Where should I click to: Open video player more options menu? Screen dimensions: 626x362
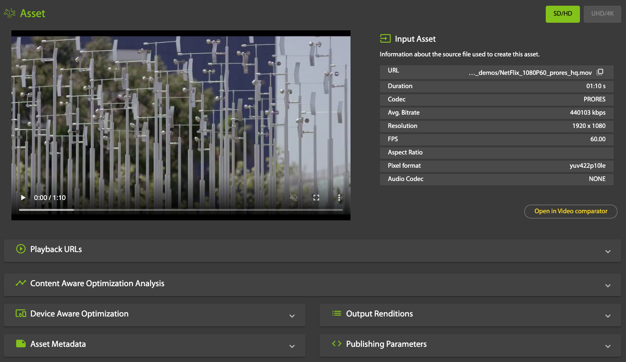pyautogui.click(x=339, y=198)
